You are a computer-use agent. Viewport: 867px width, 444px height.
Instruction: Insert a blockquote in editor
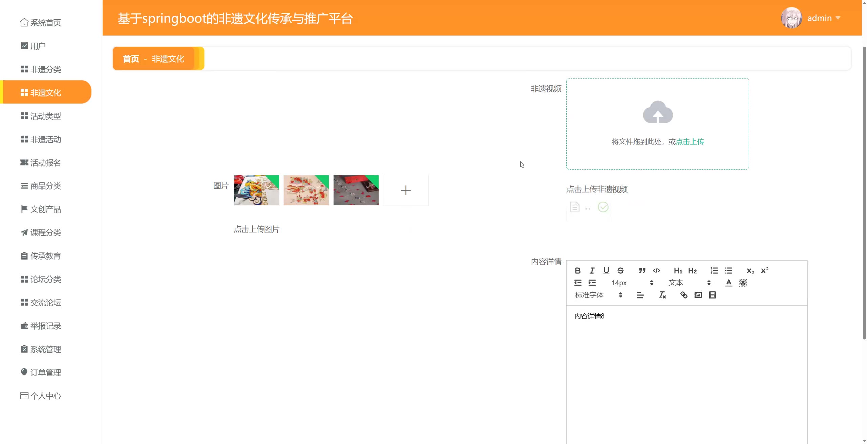642,270
